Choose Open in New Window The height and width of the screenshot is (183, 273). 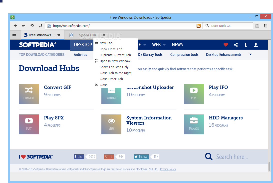pyautogui.click(x=115, y=61)
